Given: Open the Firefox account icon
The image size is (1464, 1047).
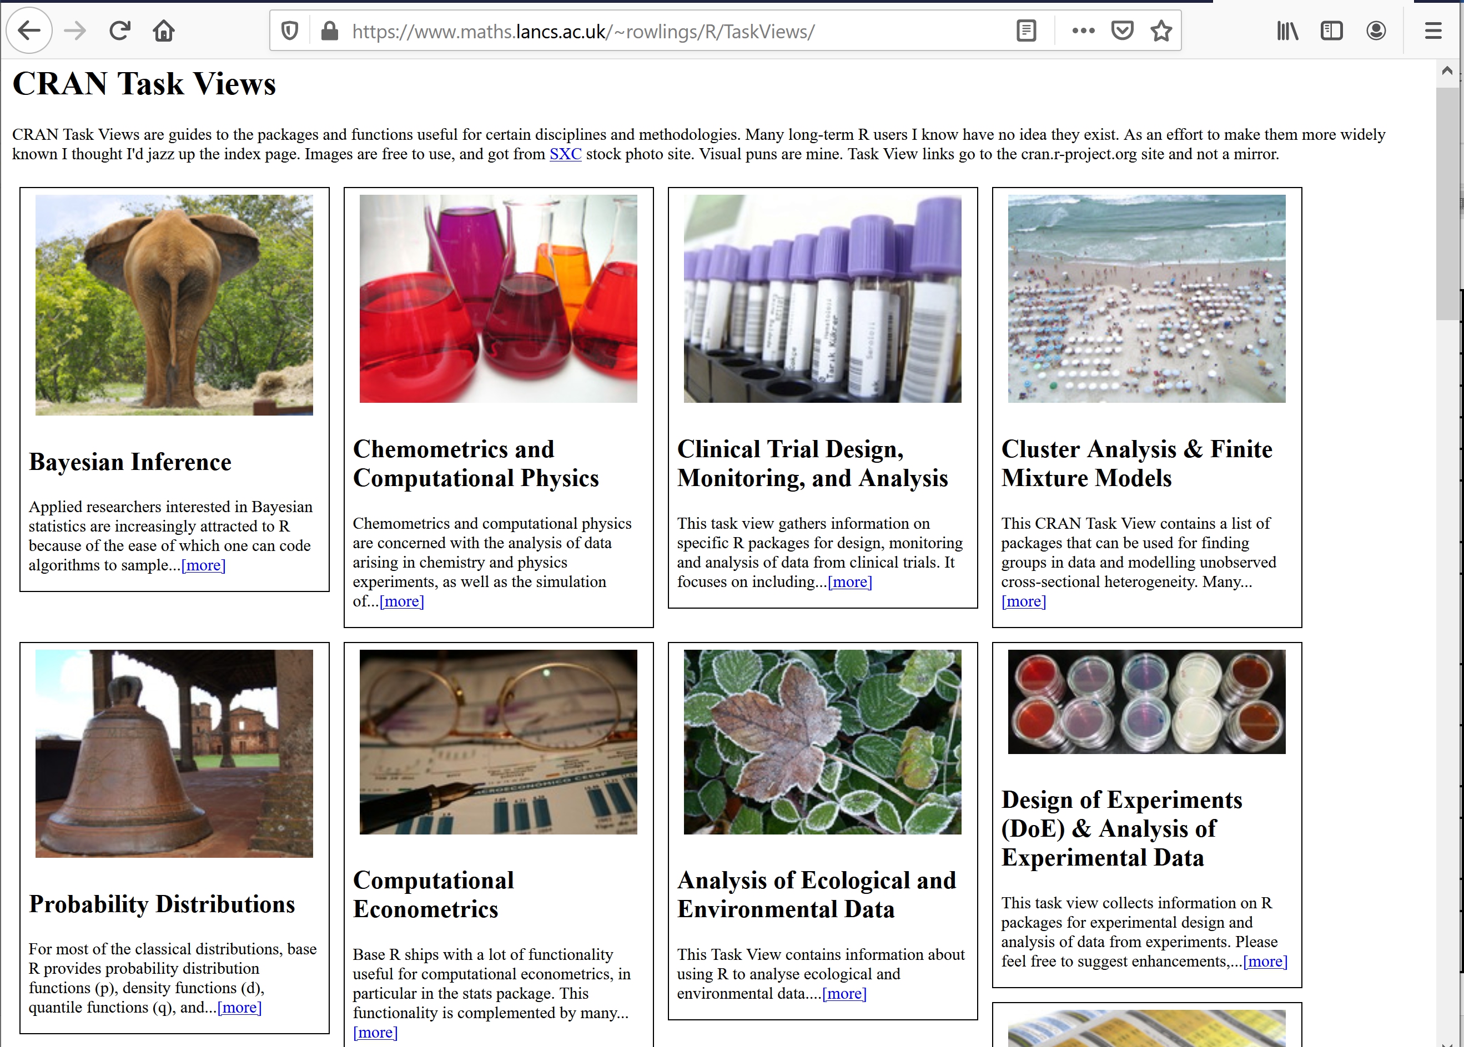Looking at the screenshot, I should pos(1376,31).
